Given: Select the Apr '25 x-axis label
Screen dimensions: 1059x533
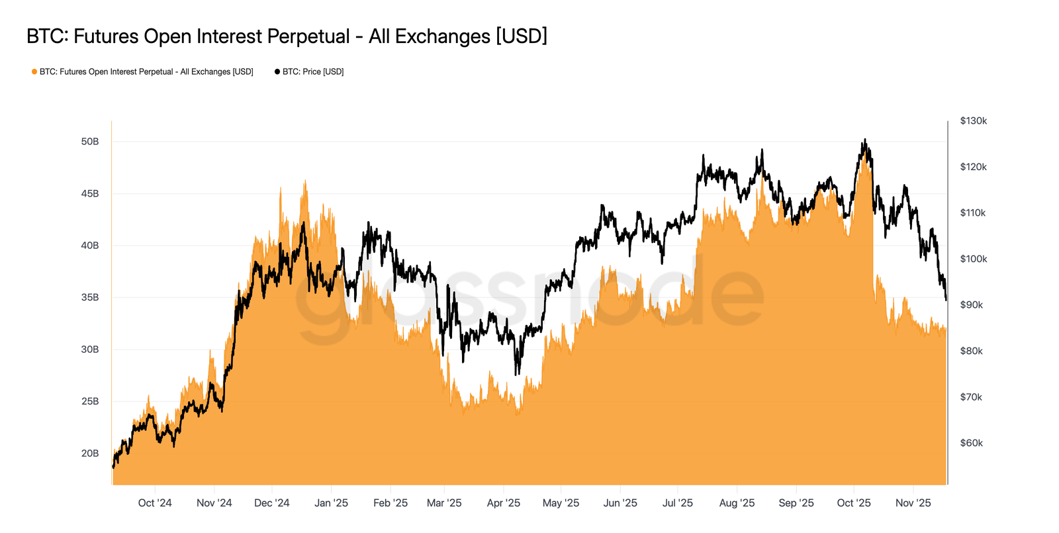Looking at the screenshot, I should pyautogui.click(x=504, y=503).
